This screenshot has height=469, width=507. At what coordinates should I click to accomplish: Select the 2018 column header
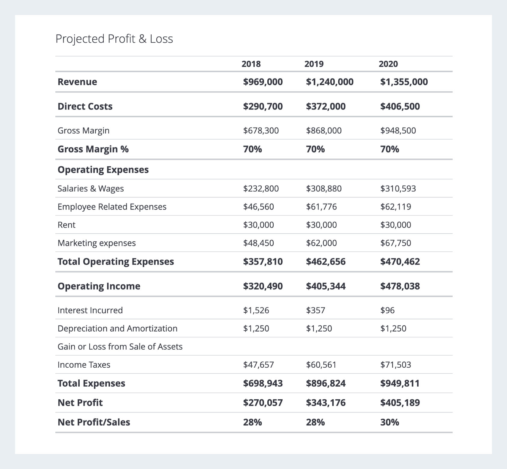pyautogui.click(x=251, y=64)
